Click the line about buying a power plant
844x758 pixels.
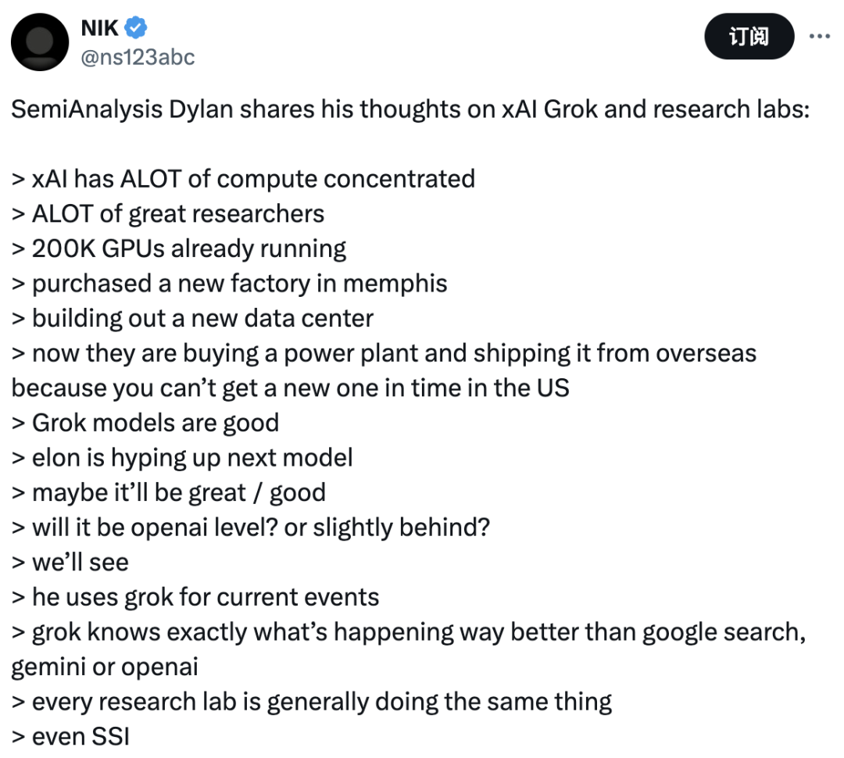coord(384,370)
